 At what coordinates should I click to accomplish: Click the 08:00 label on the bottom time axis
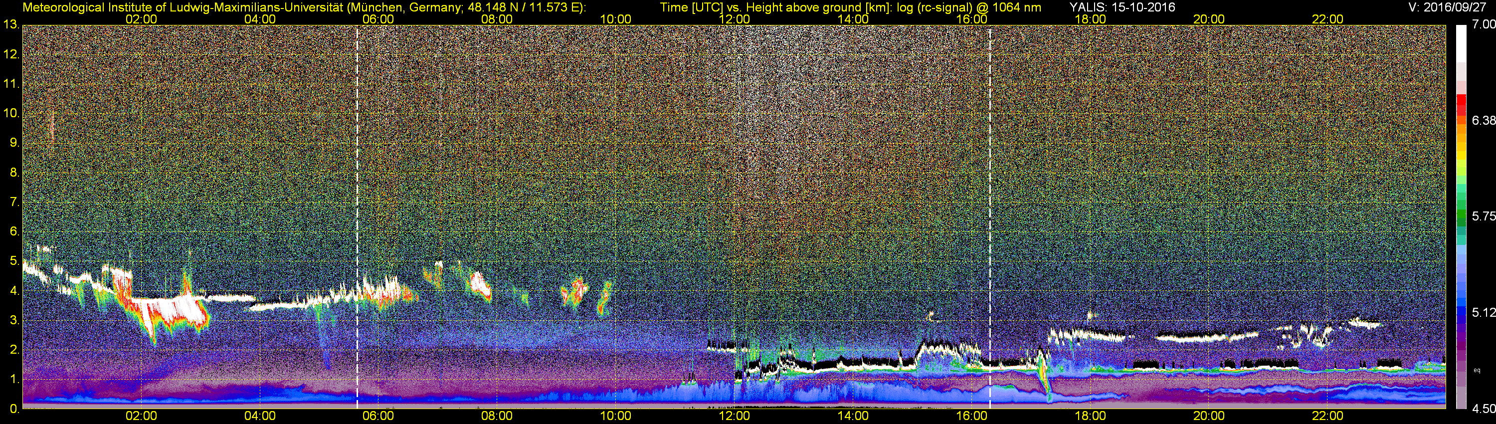497,417
